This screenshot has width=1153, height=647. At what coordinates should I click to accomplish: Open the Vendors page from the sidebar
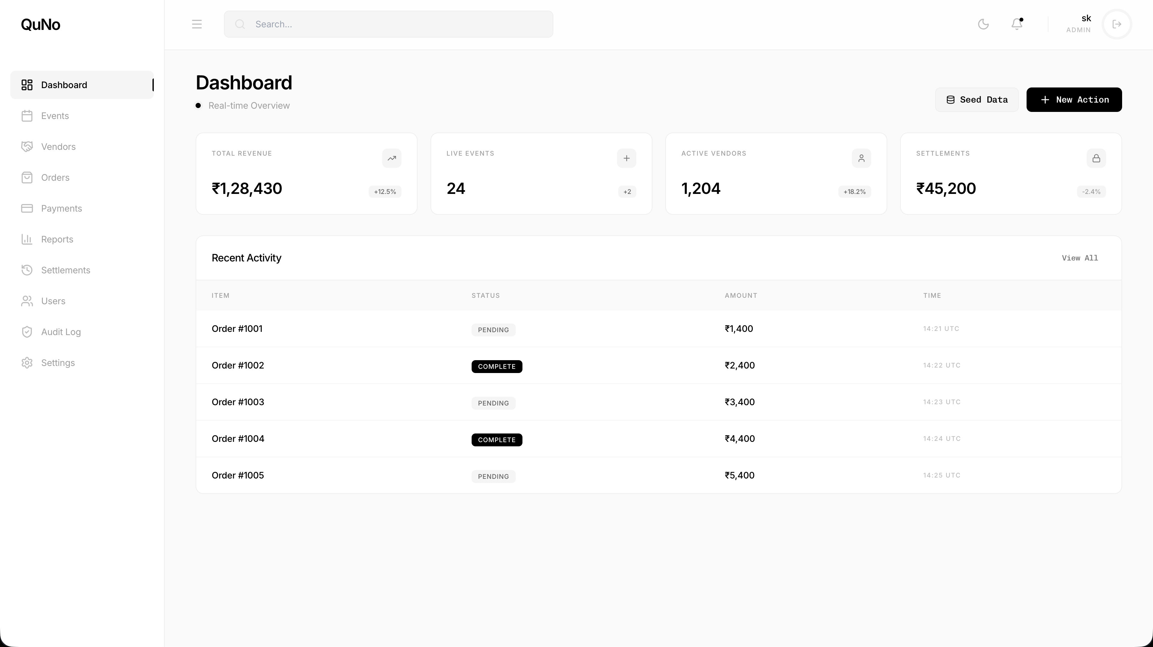point(58,147)
